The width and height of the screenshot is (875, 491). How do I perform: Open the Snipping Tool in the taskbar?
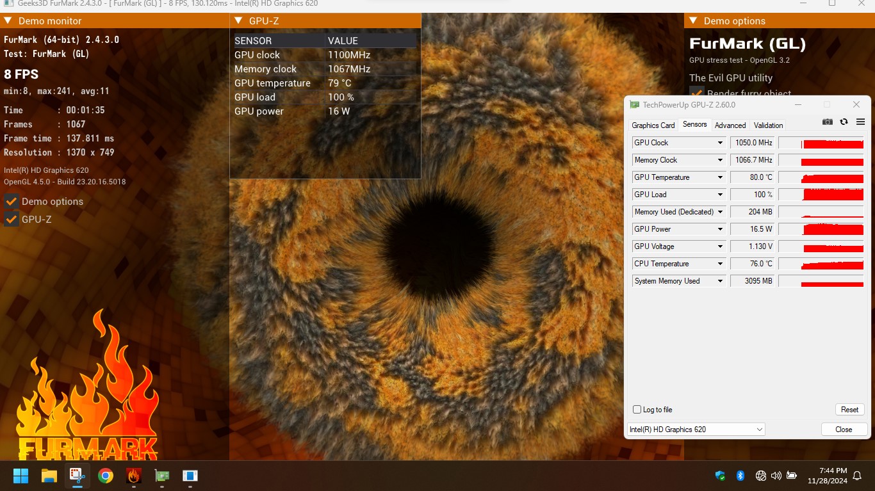[x=78, y=476]
